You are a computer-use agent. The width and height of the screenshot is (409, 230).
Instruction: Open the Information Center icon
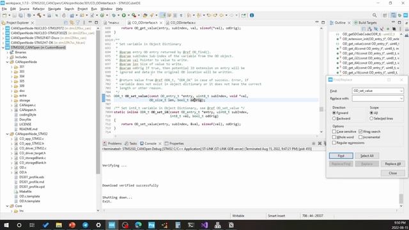pyautogui.click(x=252, y=15)
